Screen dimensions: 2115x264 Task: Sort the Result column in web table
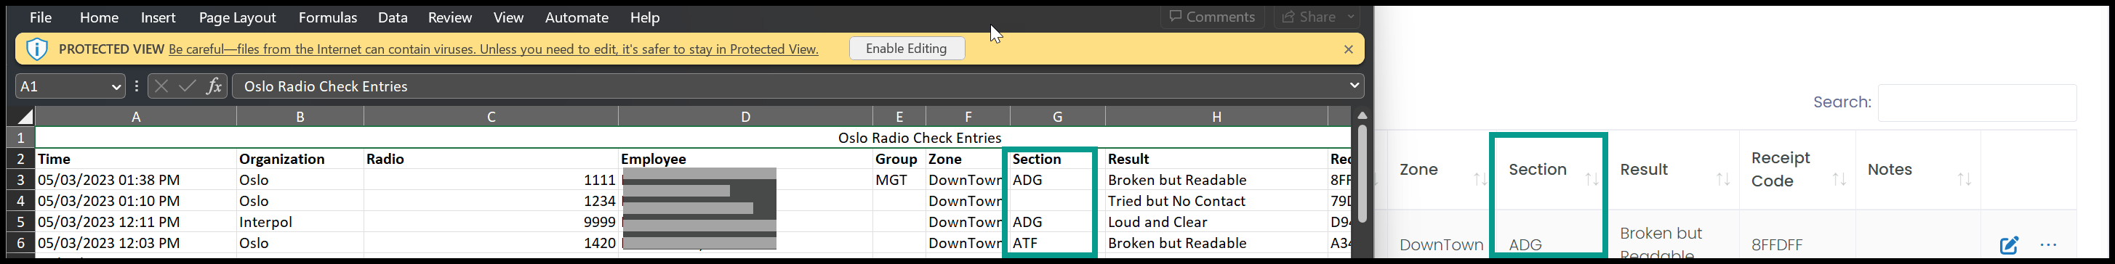pos(1722,178)
